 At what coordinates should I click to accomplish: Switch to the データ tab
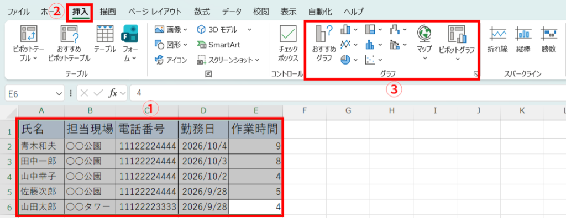232,12
